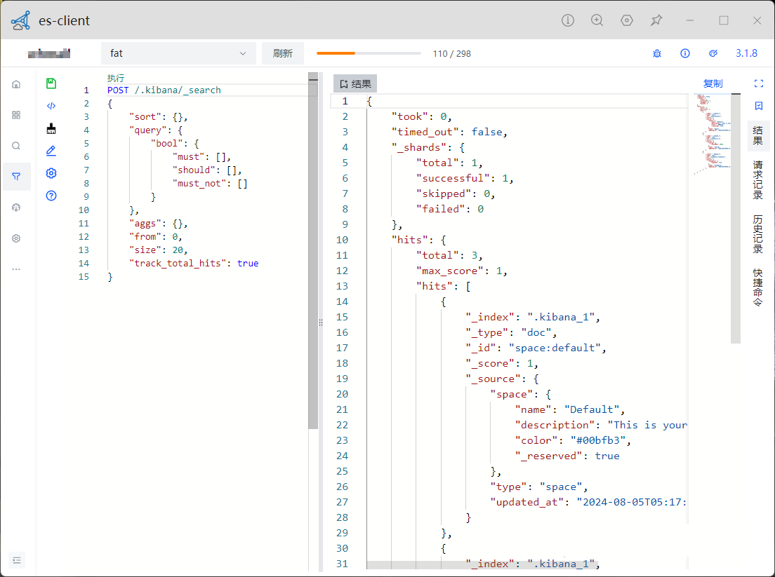
Task: Toggle fullscreen for the result panel
Action: (x=758, y=83)
